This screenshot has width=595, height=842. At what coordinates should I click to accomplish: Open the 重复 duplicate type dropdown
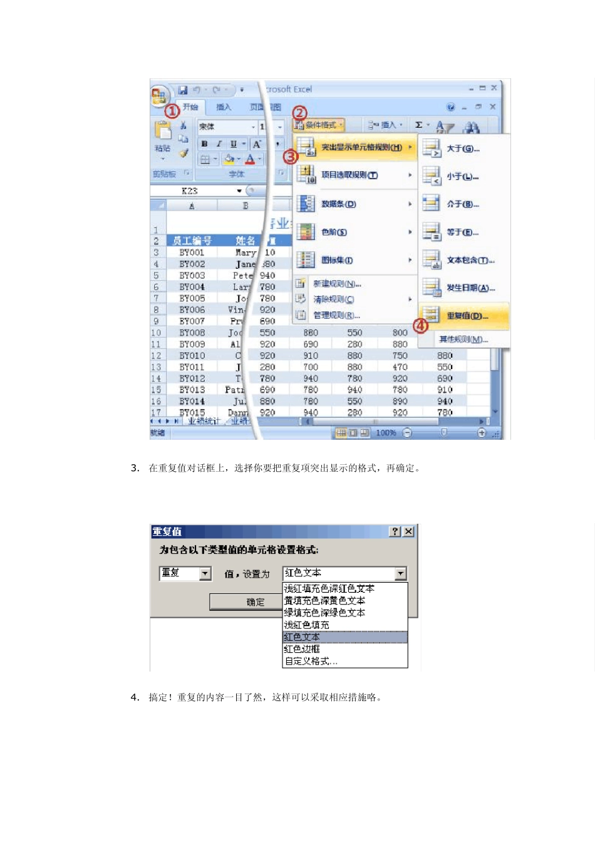205,573
